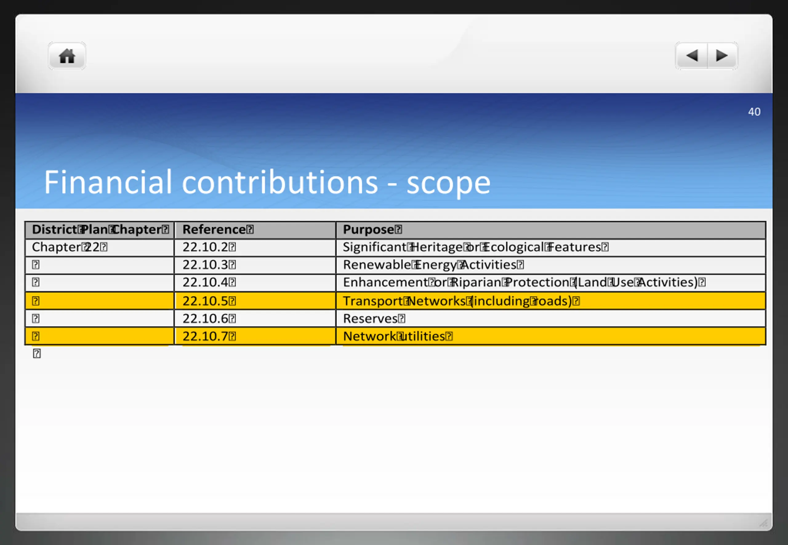Screen dimensions: 788x545
Task: Click the 'Reference' column header
Action: coord(218,229)
